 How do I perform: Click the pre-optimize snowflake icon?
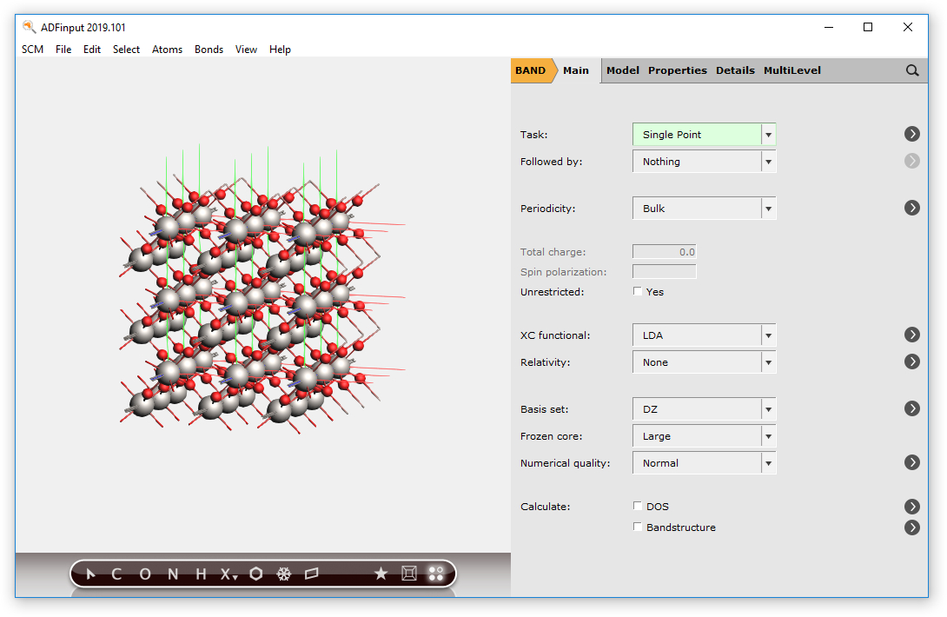tap(284, 574)
